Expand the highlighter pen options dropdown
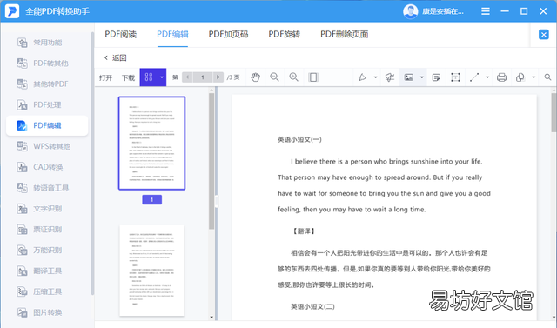 (x=375, y=77)
